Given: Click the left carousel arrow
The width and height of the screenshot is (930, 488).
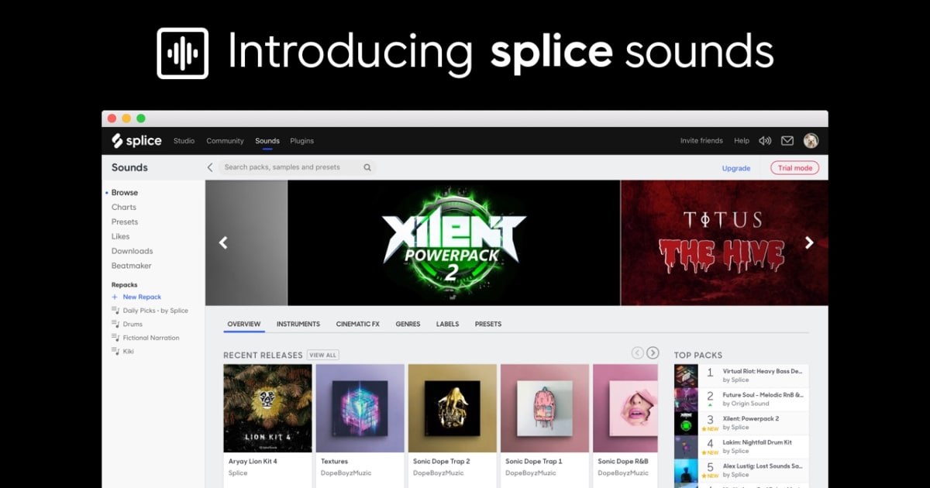Looking at the screenshot, I should click(x=222, y=242).
